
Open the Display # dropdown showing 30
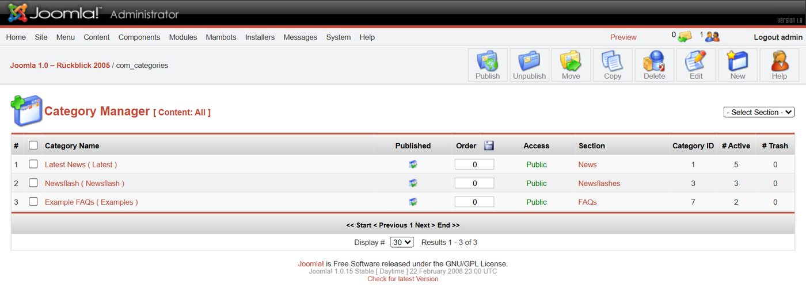point(402,242)
